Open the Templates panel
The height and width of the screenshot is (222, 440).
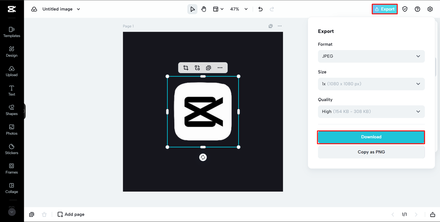click(12, 32)
